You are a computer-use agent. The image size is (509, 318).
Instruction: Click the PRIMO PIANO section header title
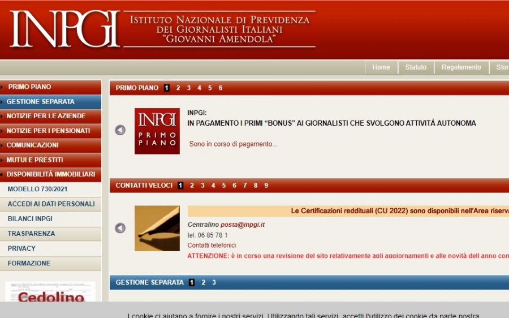click(137, 88)
